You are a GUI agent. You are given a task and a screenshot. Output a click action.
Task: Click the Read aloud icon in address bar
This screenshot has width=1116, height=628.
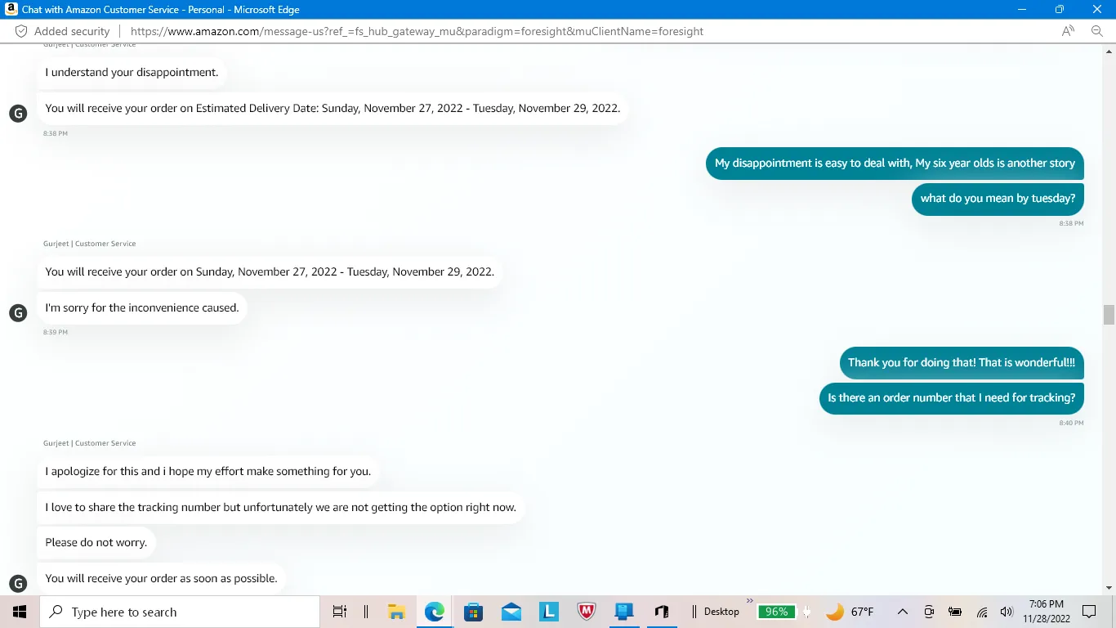pos(1068,31)
